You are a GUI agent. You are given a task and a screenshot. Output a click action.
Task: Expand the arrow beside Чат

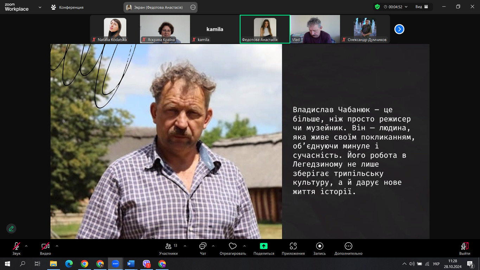click(x=213, y=246)
